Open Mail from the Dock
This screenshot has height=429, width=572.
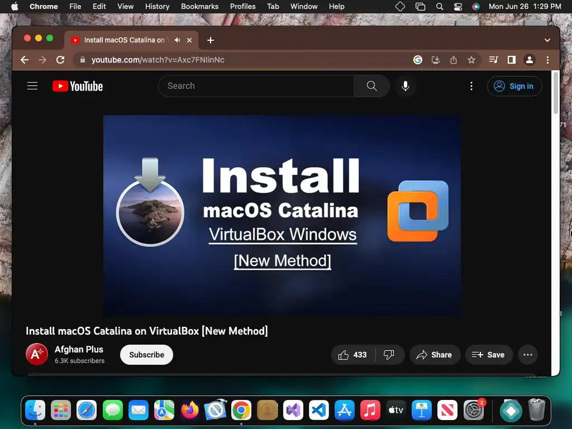pyautogui.click(x=139, y=411)
